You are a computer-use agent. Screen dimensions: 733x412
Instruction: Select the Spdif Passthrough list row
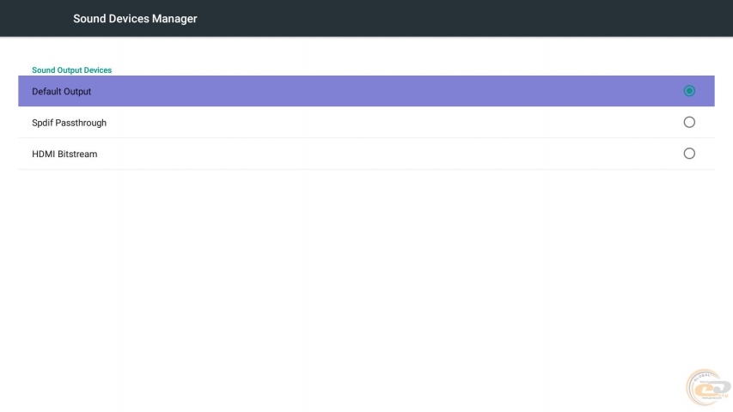pyautogui.click(x=344, y=123)
